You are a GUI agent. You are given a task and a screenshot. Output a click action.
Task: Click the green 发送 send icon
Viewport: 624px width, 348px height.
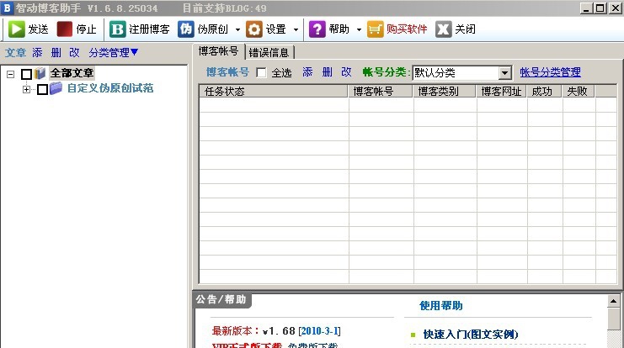point(16,29)
